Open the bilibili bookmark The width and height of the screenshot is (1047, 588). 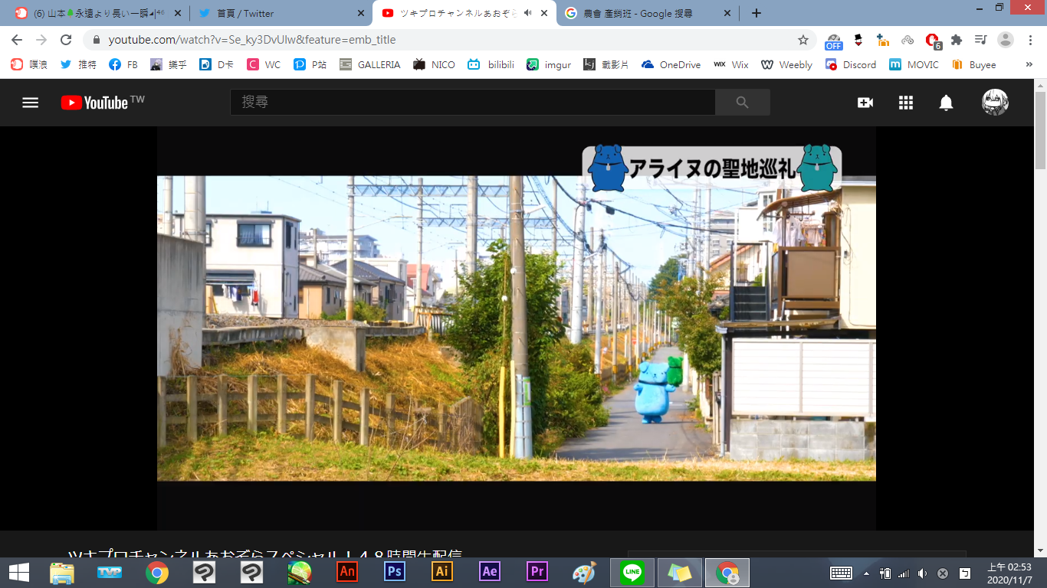pos(493,65)
